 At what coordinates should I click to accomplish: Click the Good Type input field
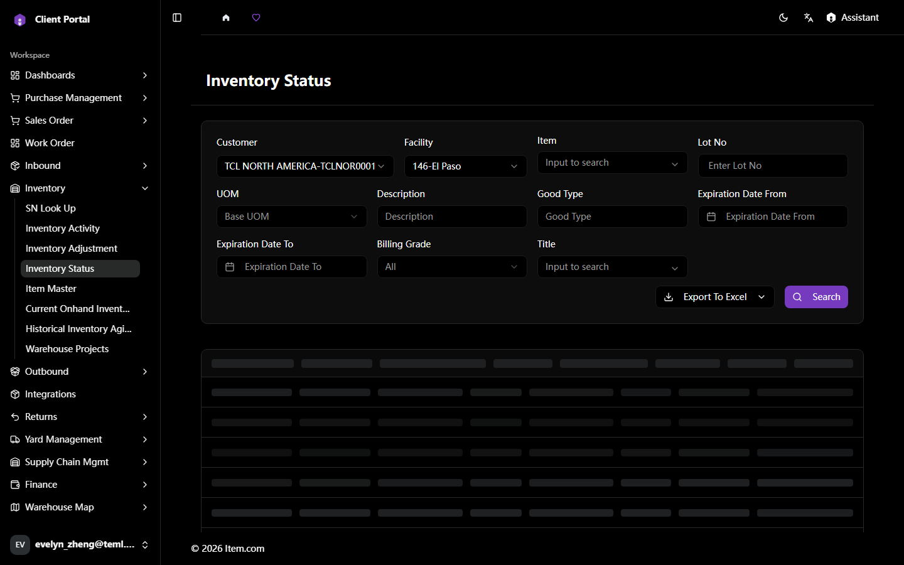[x=612, y=217]
